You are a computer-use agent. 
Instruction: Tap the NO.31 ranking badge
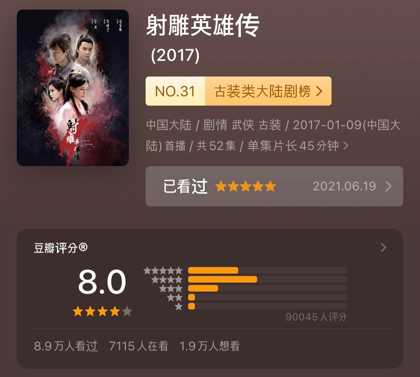pos(175,91)
